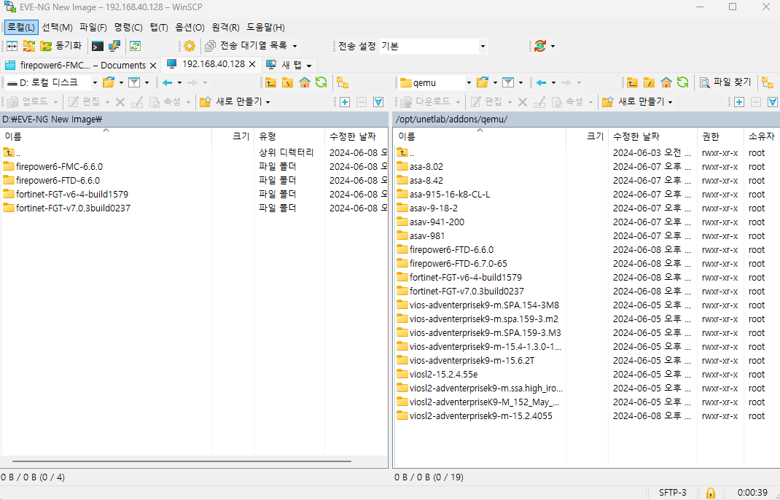Select local folder firepower6-FMC-6.6.0

click(59, 167)
